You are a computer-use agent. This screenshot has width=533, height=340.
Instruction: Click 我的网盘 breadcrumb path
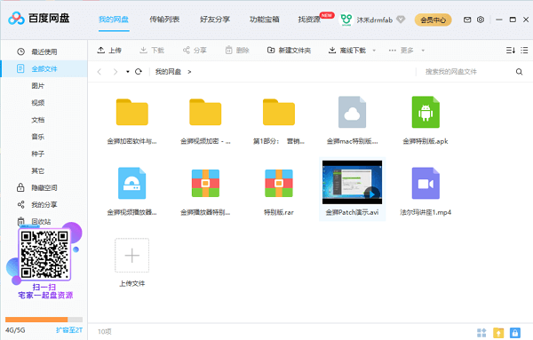point(168,72)
